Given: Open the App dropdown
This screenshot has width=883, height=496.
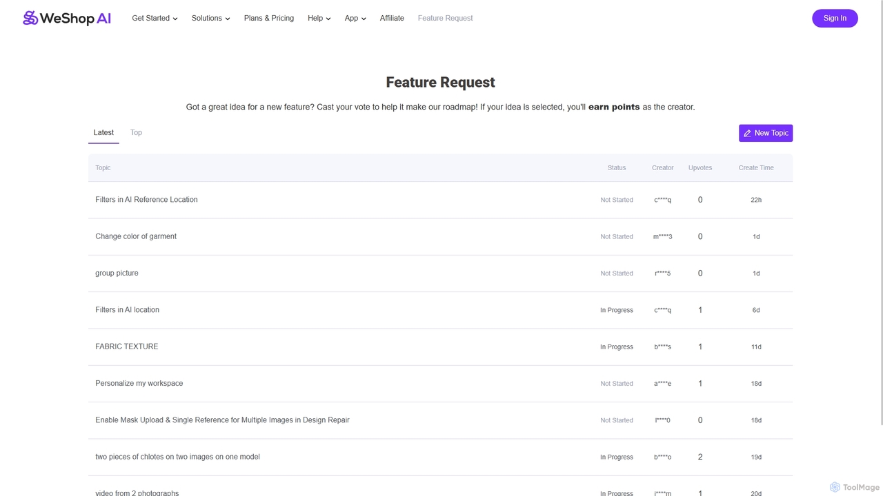Looking at the screenshot, I should point(355,18).
